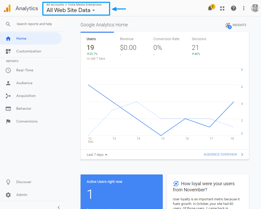Select the Sessions metric tab
Screen dimensions: 261x209
pos(199,39)
